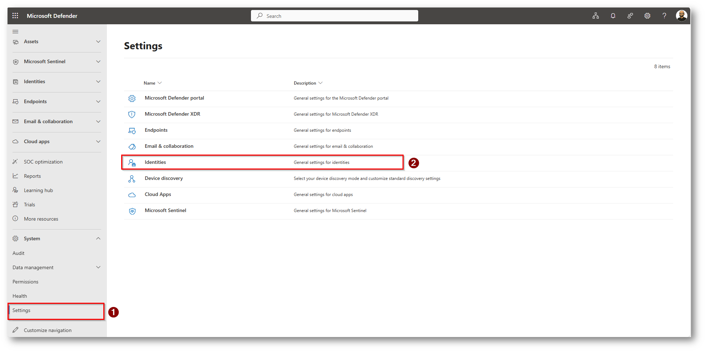Image resolution: width=706 pixels, height=352 pixels.
Task: Click 'General settings for identities' description
Action: (x=322, y=162)
